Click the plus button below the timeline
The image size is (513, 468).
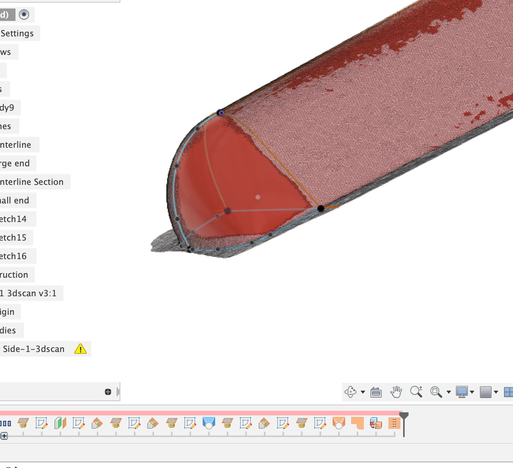[4, 436]
